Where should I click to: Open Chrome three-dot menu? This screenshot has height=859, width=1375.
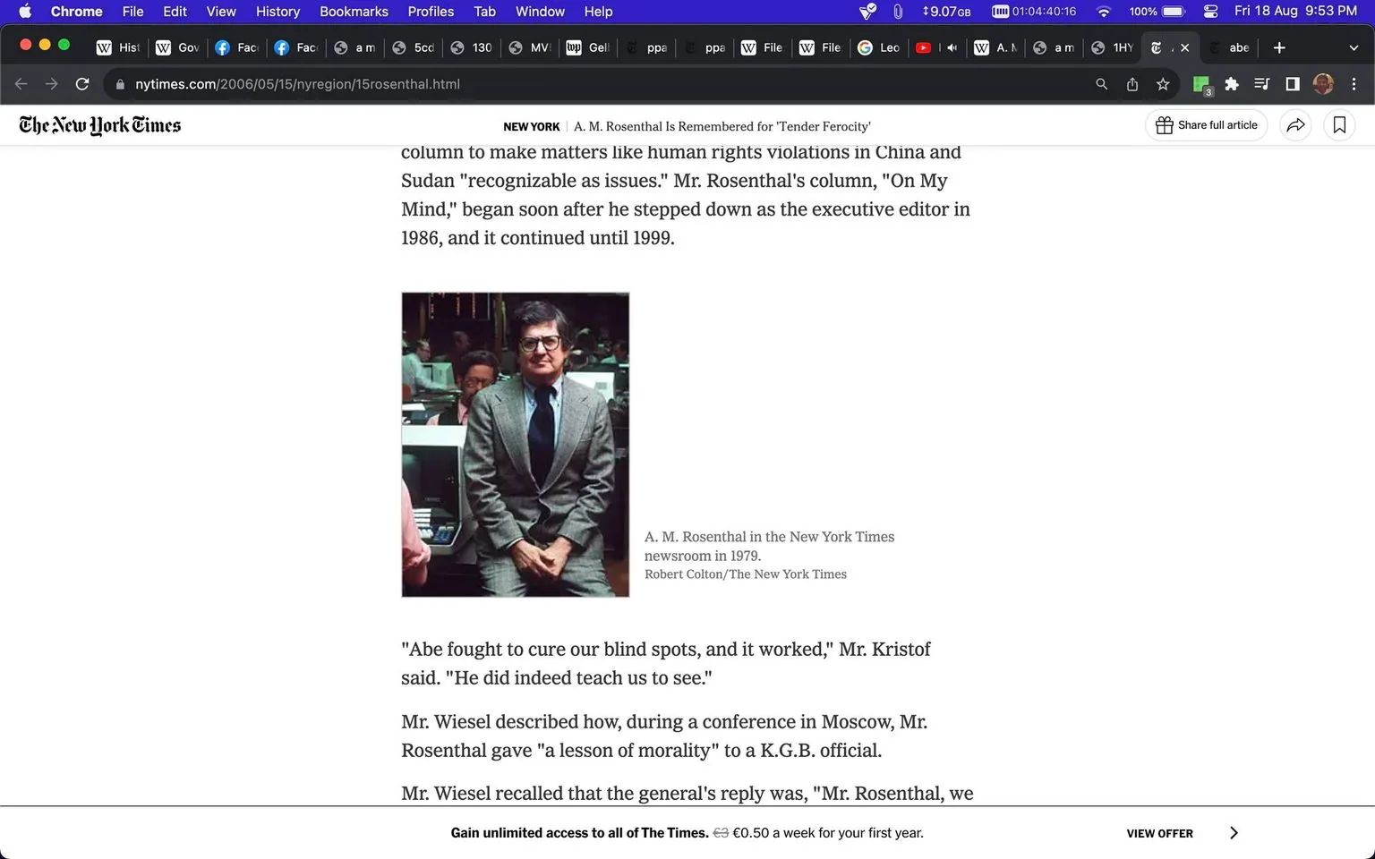click(1354, 84)
